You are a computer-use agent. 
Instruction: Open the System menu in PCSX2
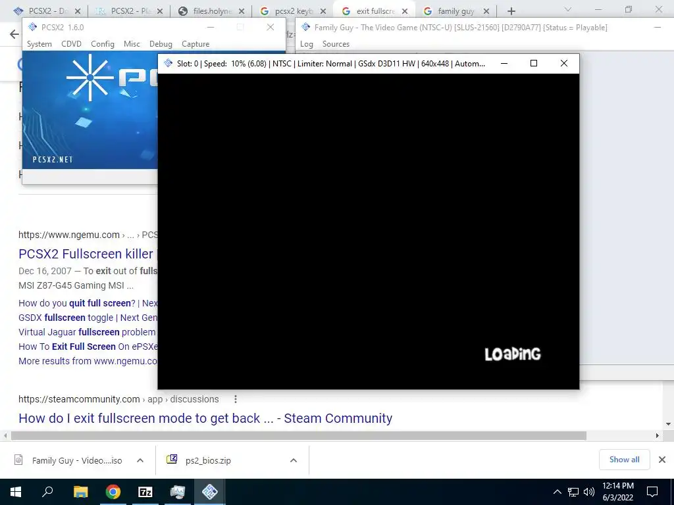point(39,44)
